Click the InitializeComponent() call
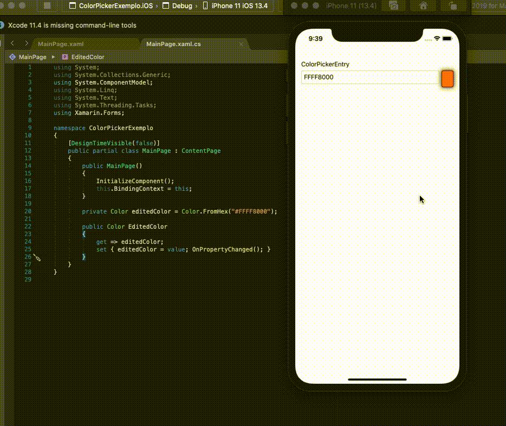506x426 pixels. coord(135,181)
